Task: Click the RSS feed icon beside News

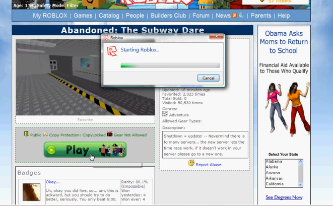Action: (234, 15)
